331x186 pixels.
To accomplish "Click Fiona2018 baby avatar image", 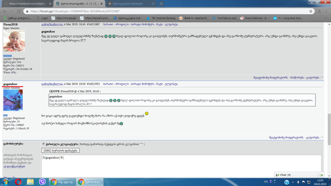I will coord(14,40).
